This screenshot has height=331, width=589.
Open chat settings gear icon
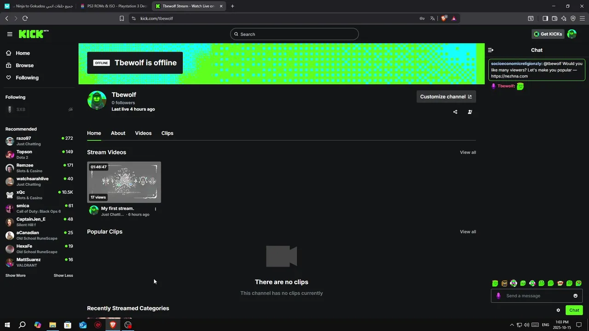click(x=558, y=310)
